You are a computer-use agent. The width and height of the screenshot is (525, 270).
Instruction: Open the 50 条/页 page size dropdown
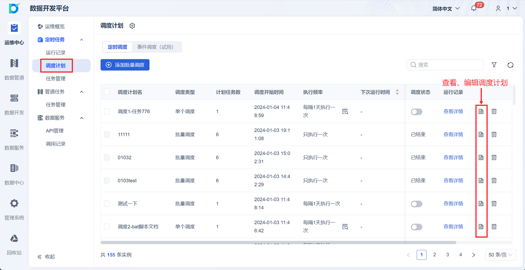pyautogui.click(x=501, y=255)
